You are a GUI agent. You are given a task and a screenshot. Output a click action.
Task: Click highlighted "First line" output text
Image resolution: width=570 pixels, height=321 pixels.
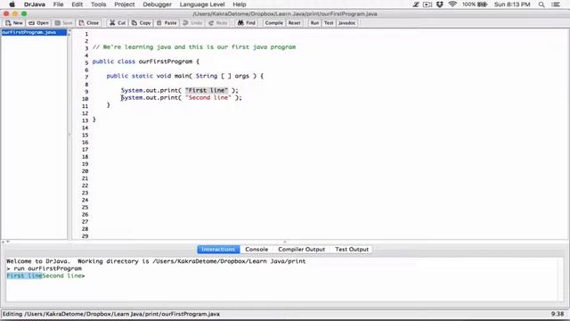(x=24, y=276)
